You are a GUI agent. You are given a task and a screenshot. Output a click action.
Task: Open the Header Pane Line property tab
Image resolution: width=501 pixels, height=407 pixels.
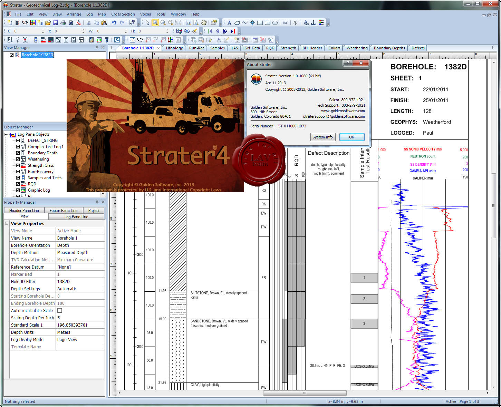pos(24,210)
